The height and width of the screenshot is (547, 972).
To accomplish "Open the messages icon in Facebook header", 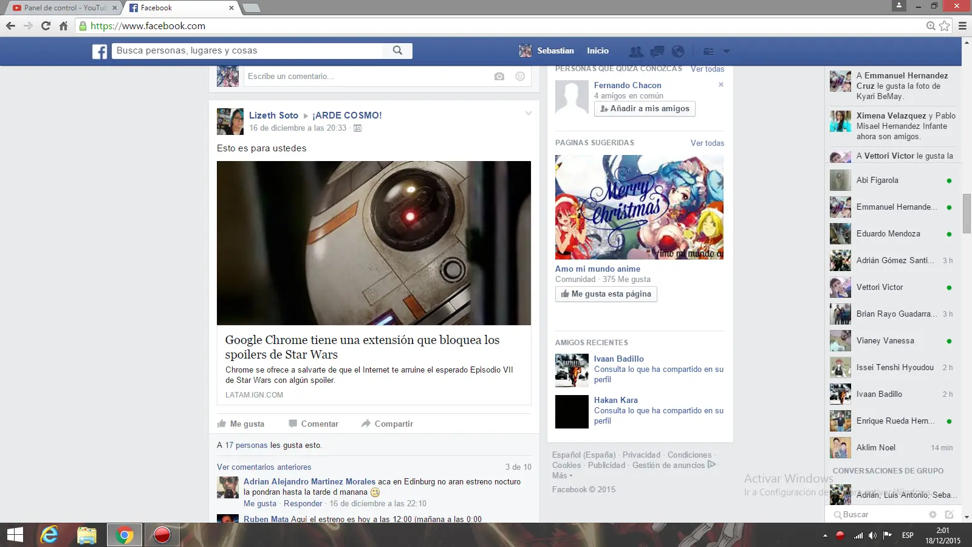I will 657,51.
